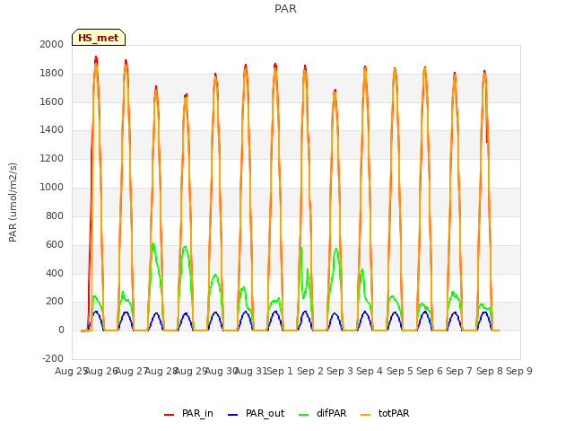Click the Aug 25 x-axis label
Screen dimensions: 574x431
tap(71, 371)
